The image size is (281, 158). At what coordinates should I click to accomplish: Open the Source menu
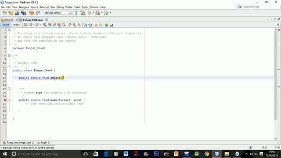point(34,7)
